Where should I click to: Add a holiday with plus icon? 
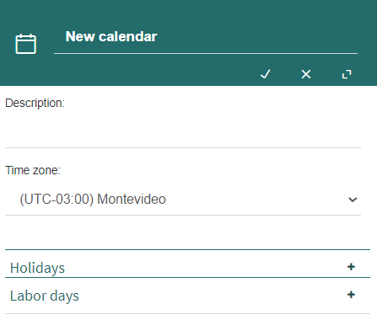point(351,266)
